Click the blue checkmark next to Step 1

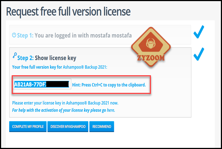[199, 32]
